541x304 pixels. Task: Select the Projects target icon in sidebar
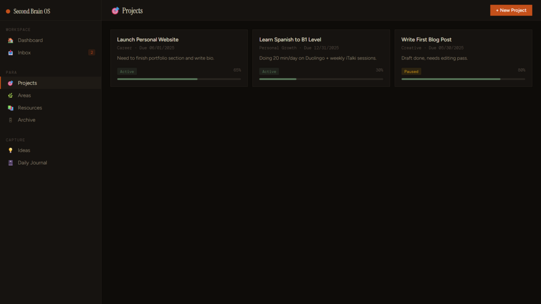coord(10,83)
